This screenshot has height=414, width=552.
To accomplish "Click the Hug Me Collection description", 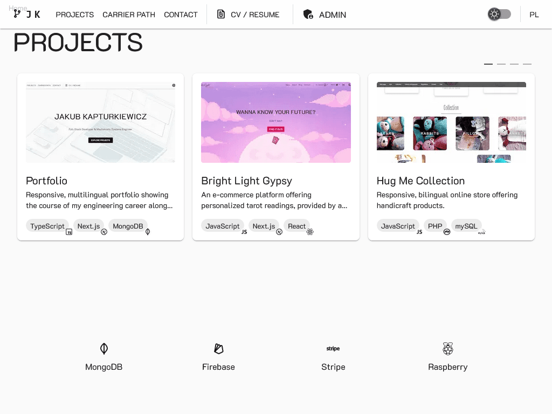I will coord(447,200).
